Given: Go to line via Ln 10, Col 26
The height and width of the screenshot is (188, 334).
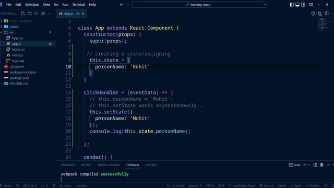Looking at the screenshot, I should coord(175,186).
